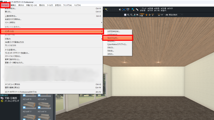Click the second orange rotate-view icon
Screen dimensions: 214x120
(x=150, y=15)
